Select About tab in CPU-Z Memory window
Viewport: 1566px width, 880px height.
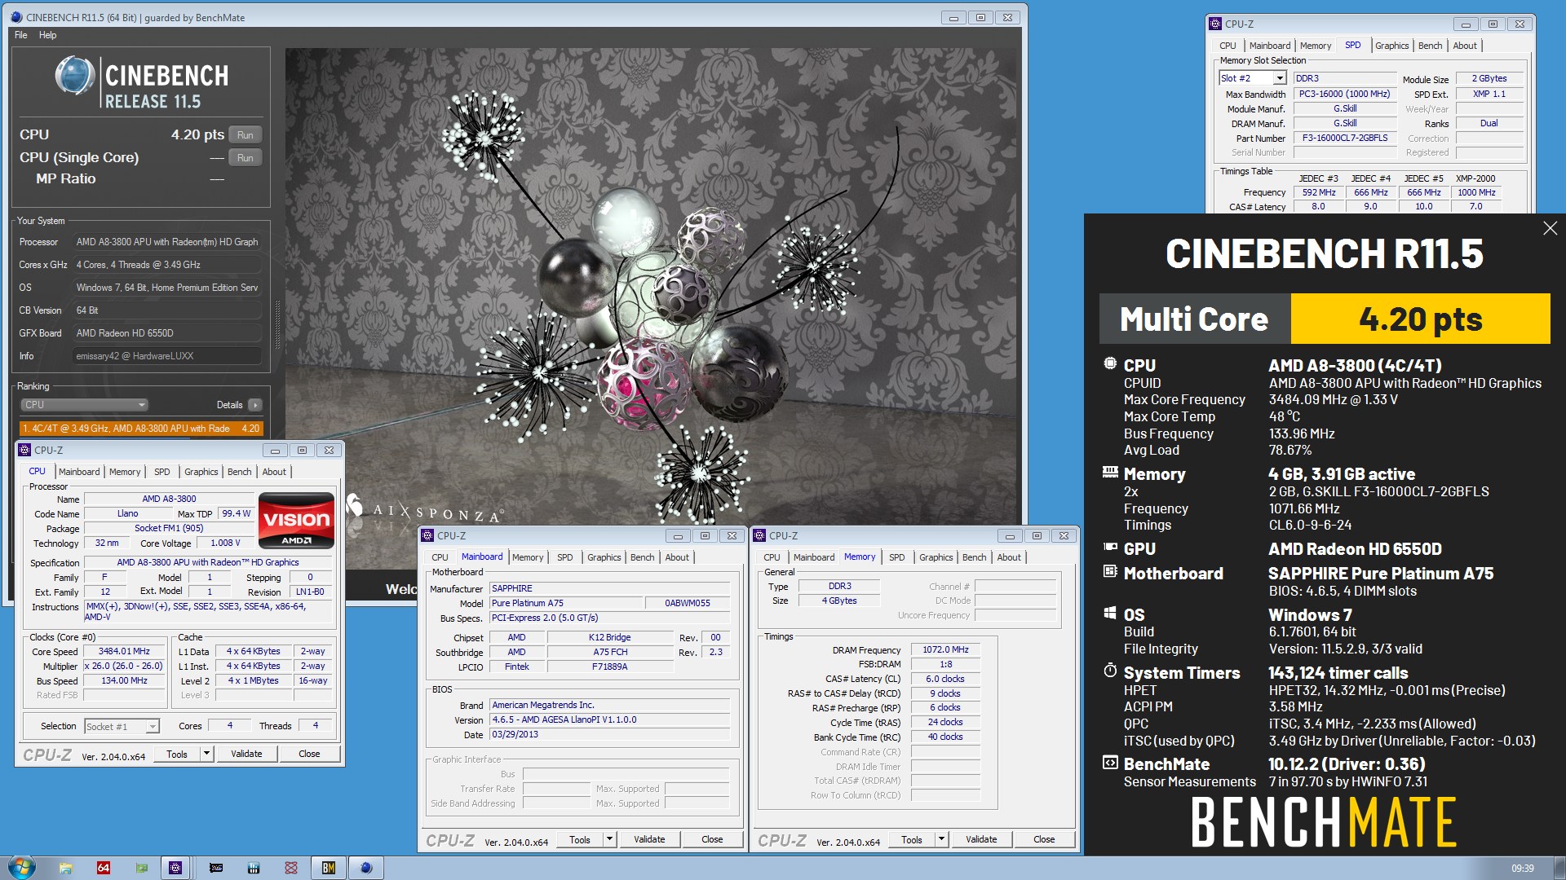[x=1009, y=557]
